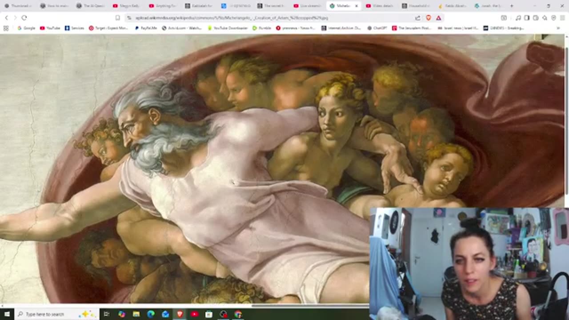
Task: Open the Jerusalem Post bookmark
Action: coord(413,28)
